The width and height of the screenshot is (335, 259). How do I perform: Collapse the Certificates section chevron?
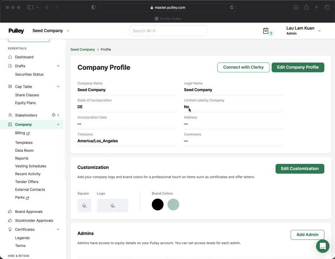58,230
